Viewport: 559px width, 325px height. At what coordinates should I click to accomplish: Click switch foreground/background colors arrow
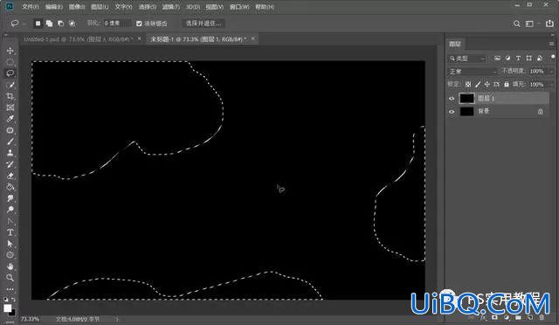coord(13,300)
